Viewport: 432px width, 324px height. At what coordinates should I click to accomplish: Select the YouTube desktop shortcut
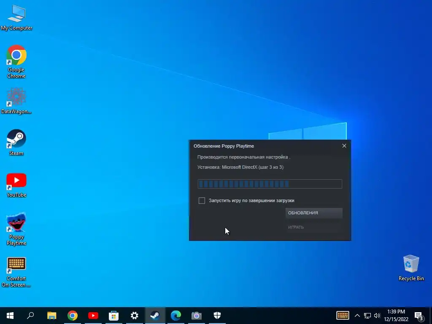tap(16, 185)
